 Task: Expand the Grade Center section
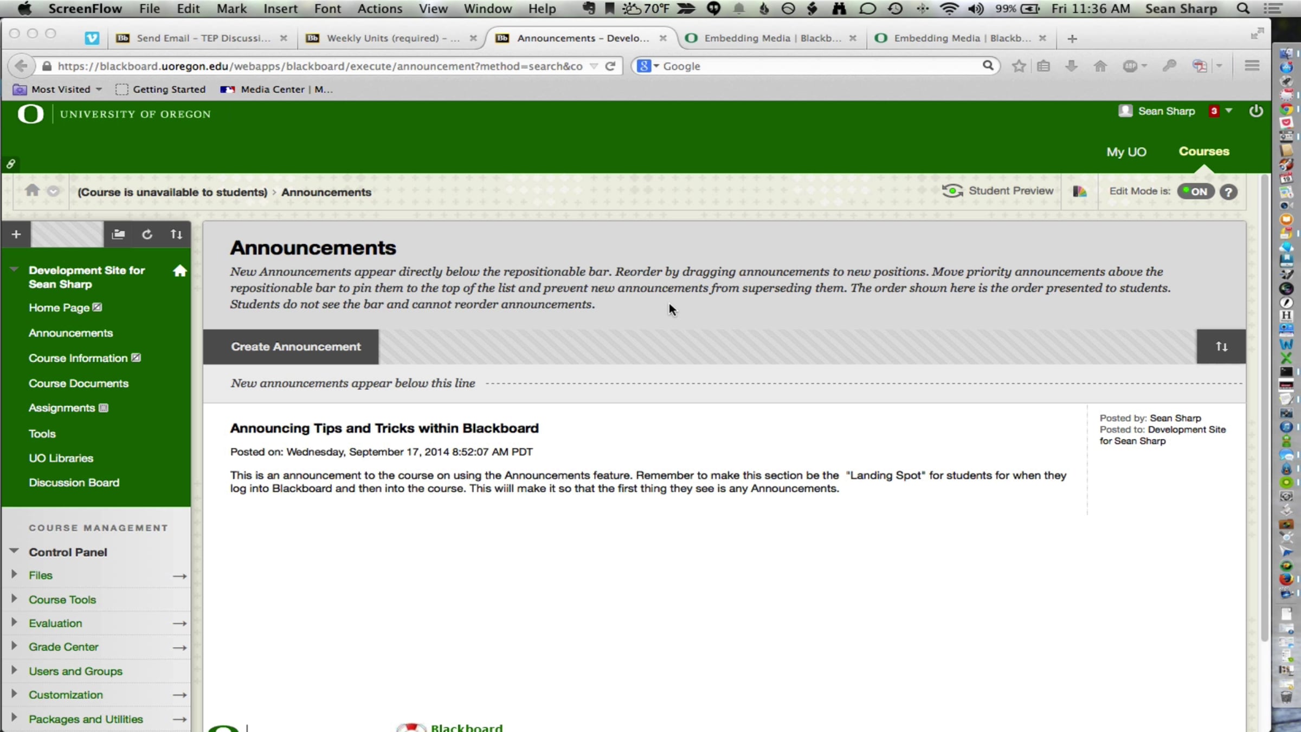point(14,646)
